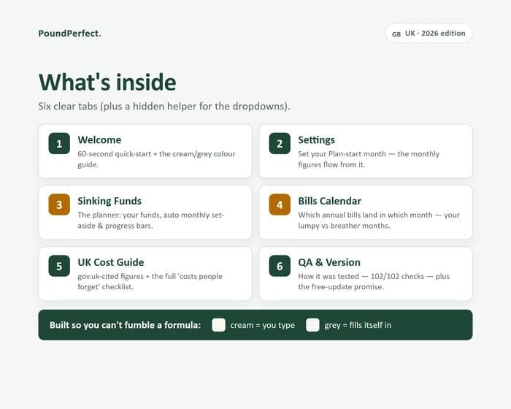Screen dimensions: 511x409
Task: Open the QA & Version card title
Action: pos(329,262)
